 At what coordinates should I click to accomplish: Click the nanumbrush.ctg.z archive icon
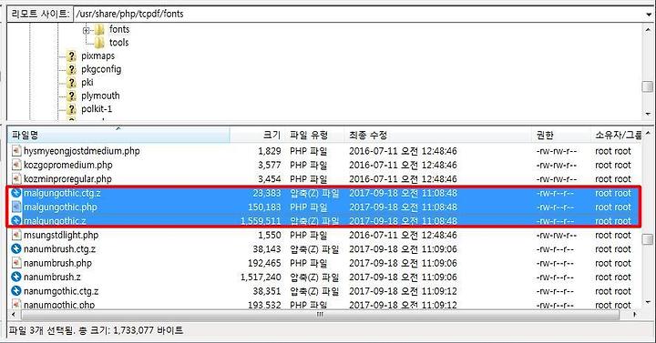pyautogui.click(x=16, y=249)
